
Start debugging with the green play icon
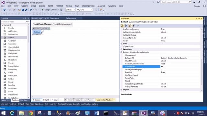[x=43, y=10]
